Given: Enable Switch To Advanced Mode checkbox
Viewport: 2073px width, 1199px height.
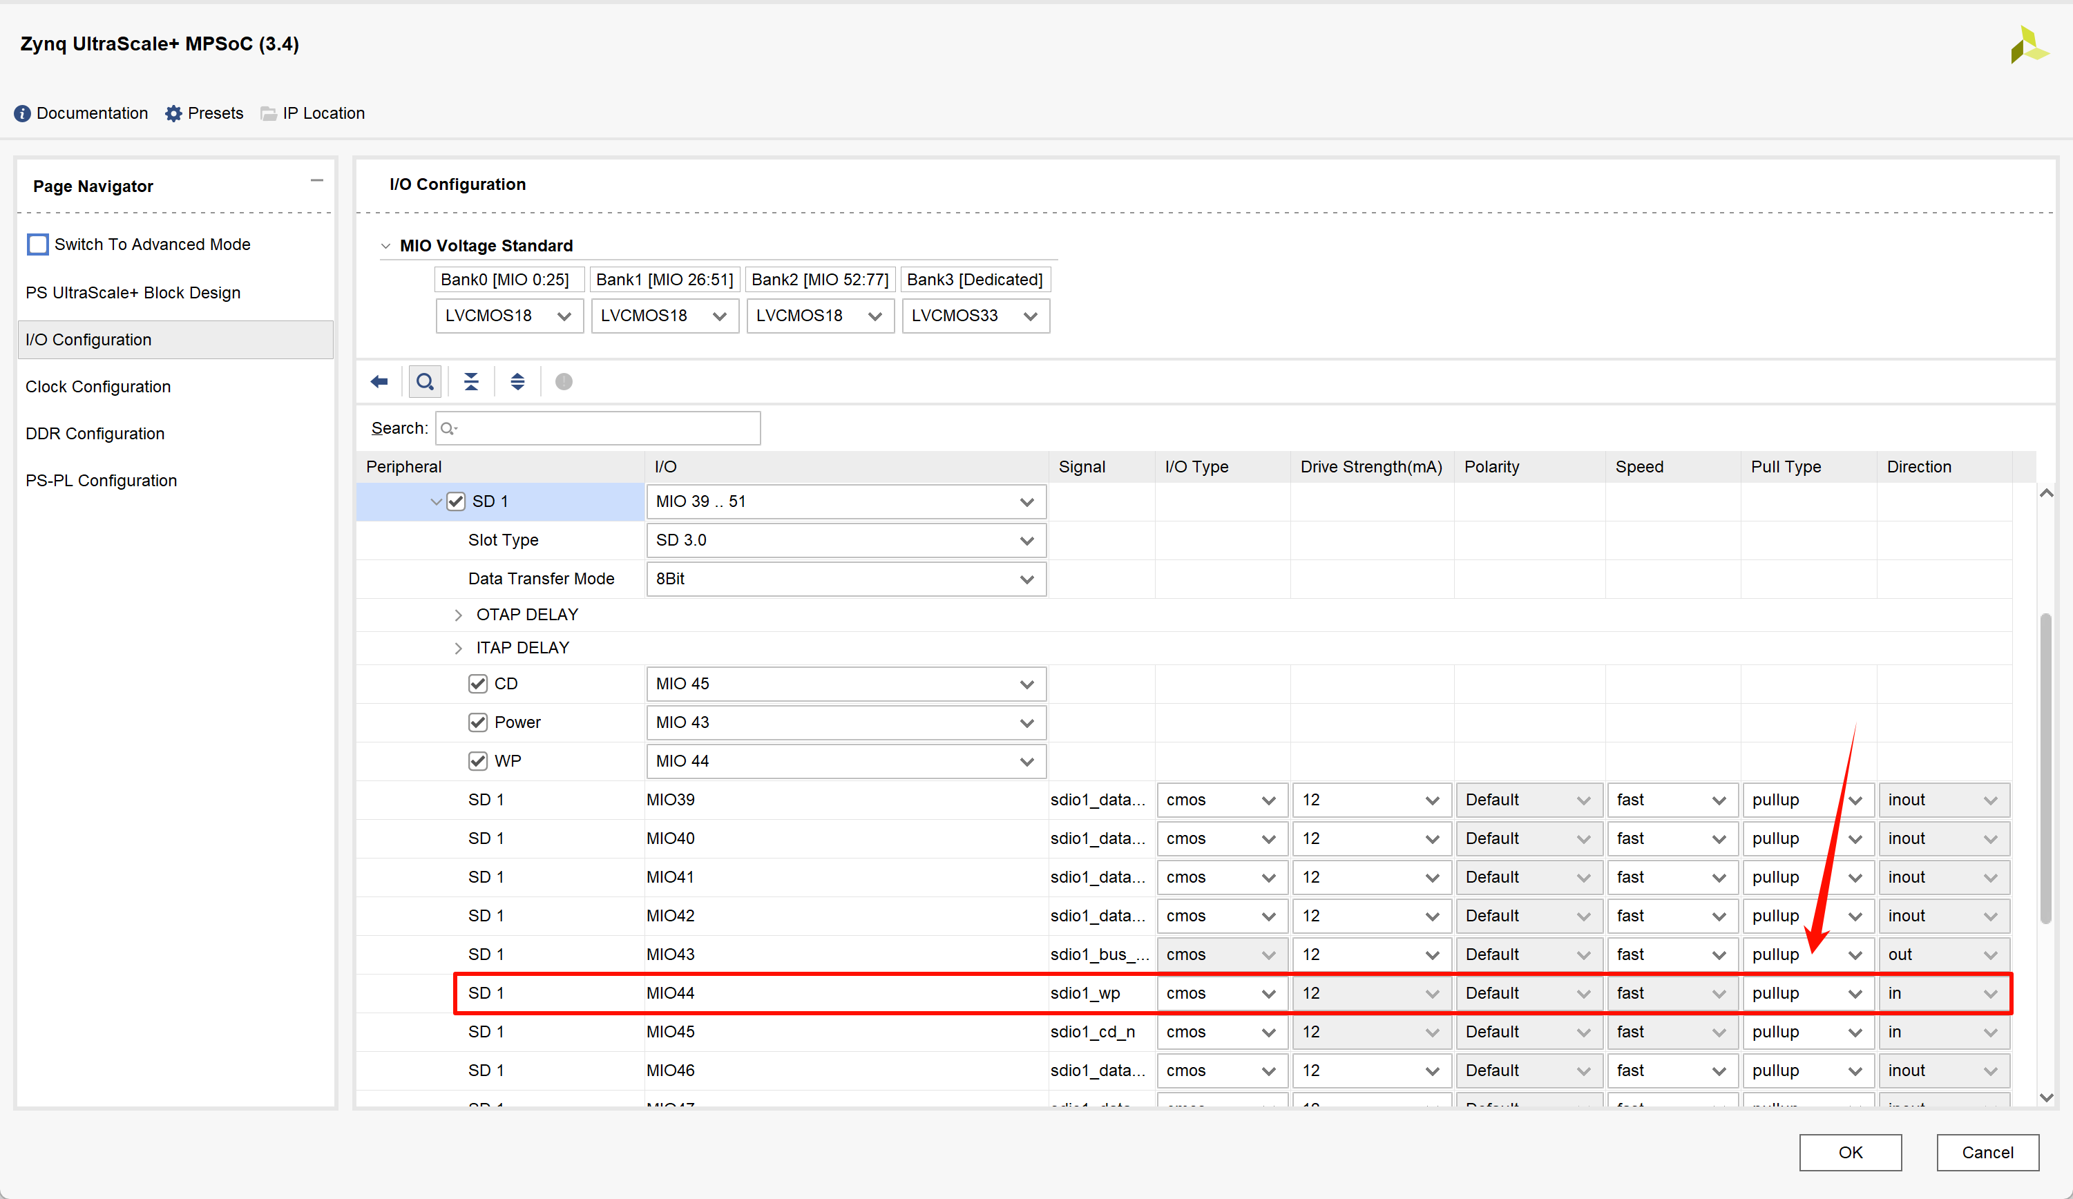Looking at the screenshot, I should (38, 244).
